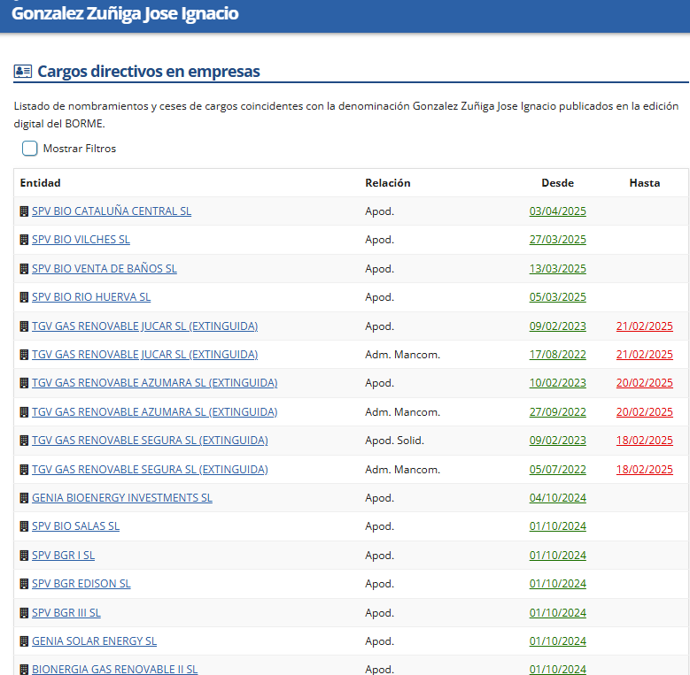
Task: Click the Apod. Solid. relation cell
Action: point(394,441)
